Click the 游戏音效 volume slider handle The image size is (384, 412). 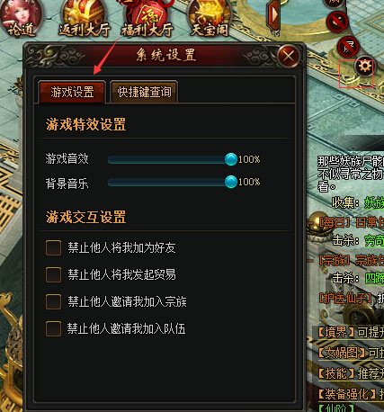point(231,159)
